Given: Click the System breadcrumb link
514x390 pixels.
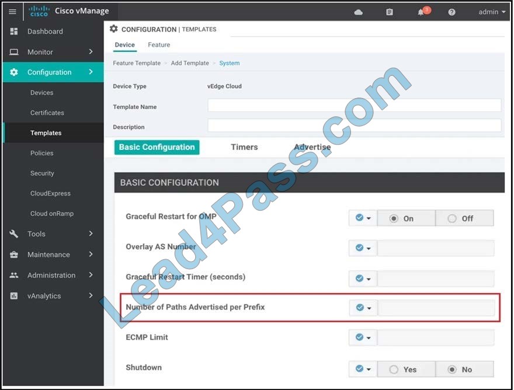Looking at the screenshot, I should [230, 63].
